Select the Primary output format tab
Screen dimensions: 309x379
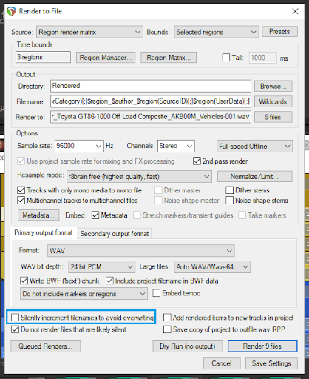click(x=44, y=232)
